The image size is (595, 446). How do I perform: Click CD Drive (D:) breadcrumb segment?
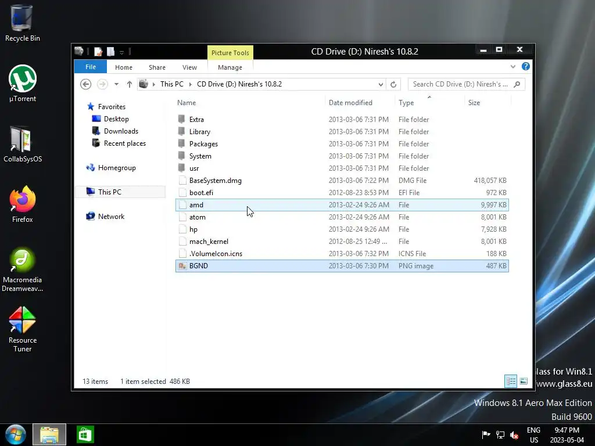click(x=239, y=84)
